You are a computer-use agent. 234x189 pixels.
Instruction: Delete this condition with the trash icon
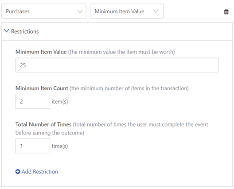[226, 12]
